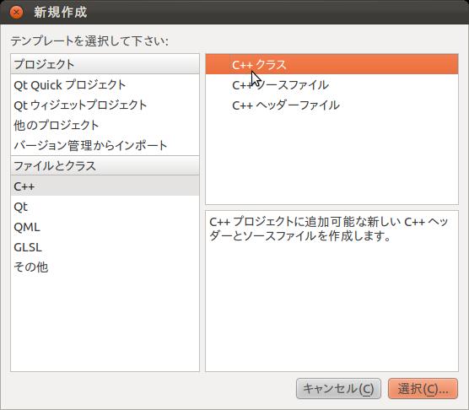469x410 pixels.
Task: Choose the Qt files category
Action: 105,207
